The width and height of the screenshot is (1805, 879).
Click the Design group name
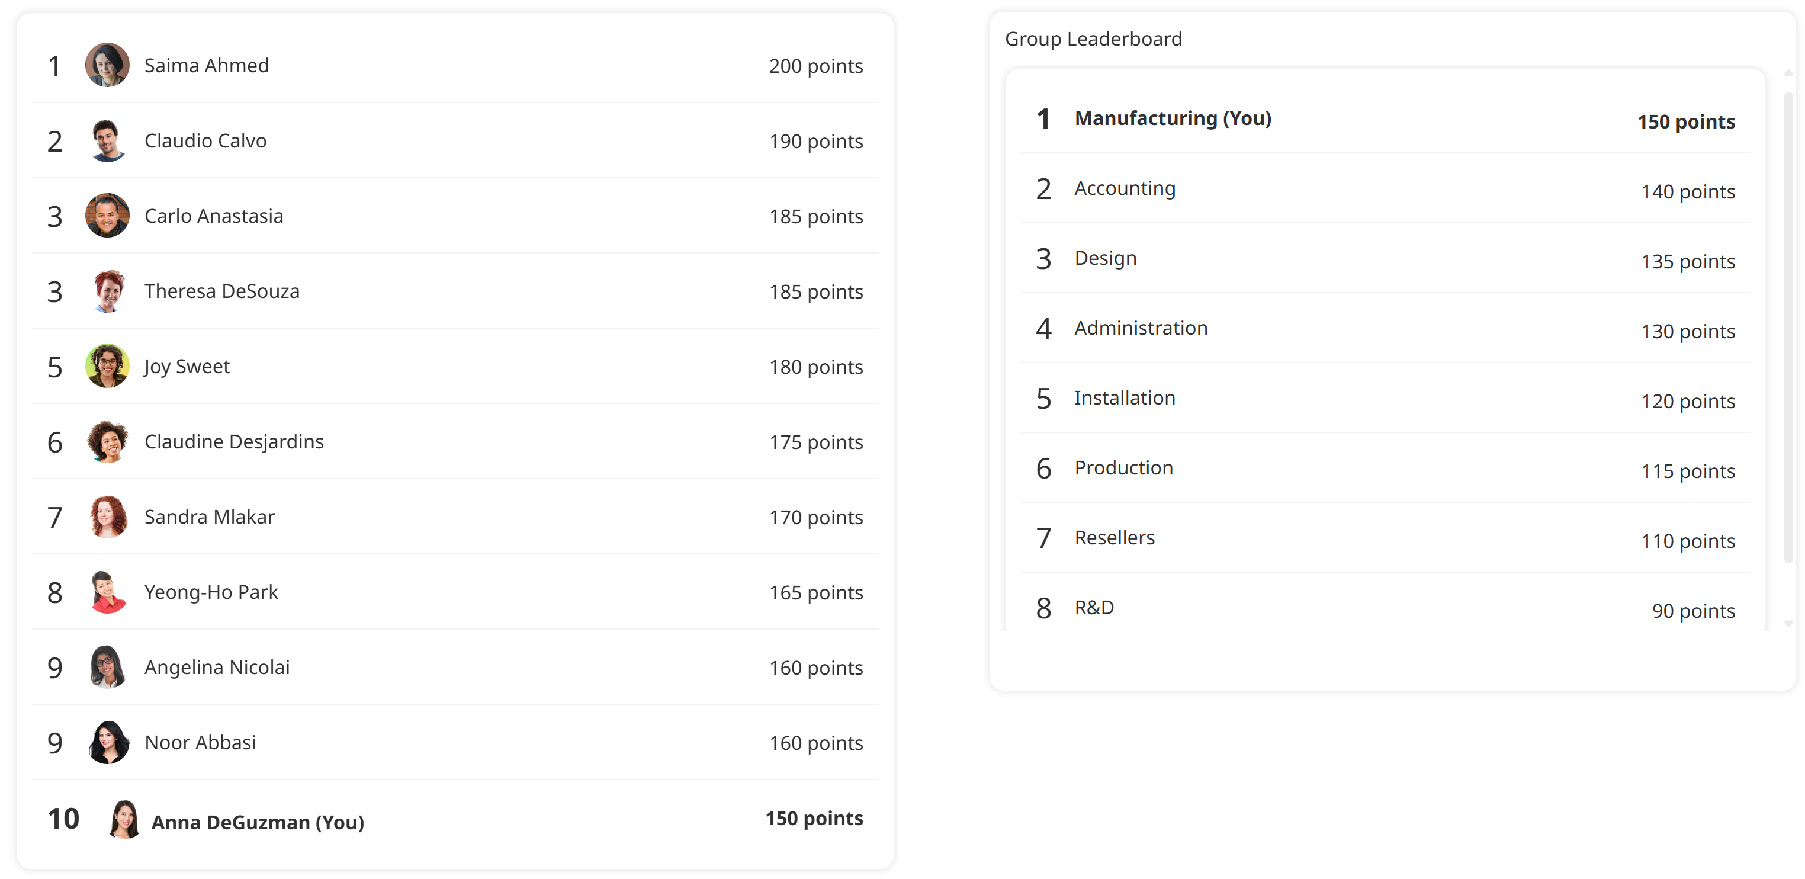(x=1105, y=259)
